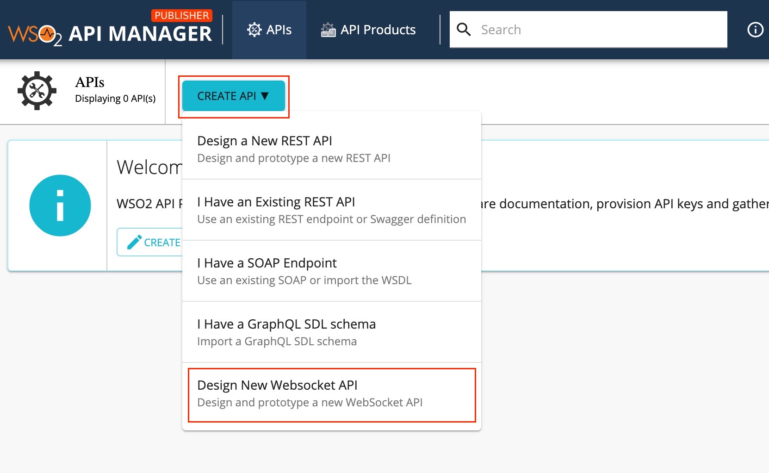Click the WSO2 API Manager logo

[109, 31]
